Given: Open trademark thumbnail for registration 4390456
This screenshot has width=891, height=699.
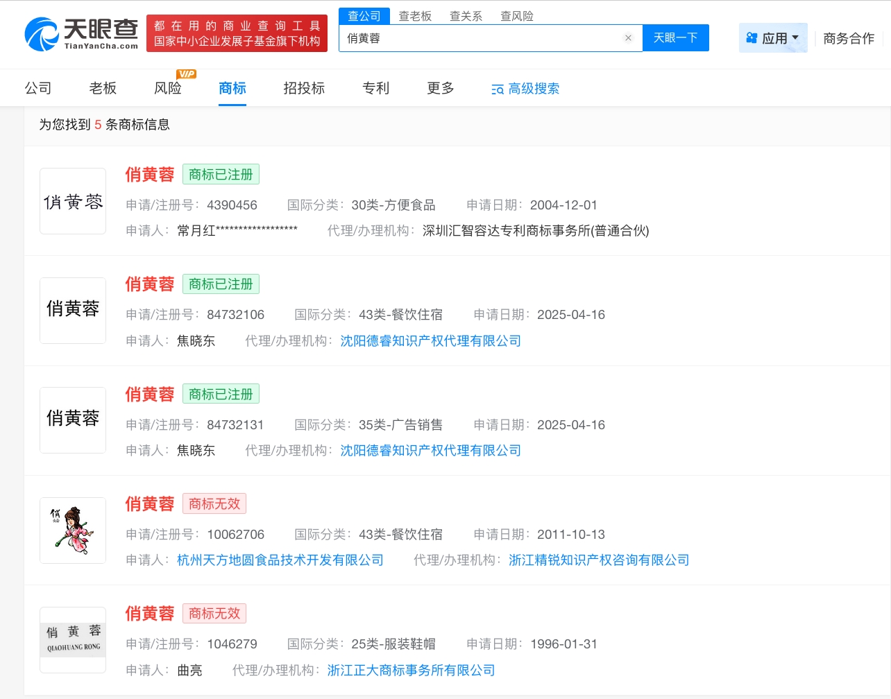Looking at the screenshot, I should pos(73,201).
